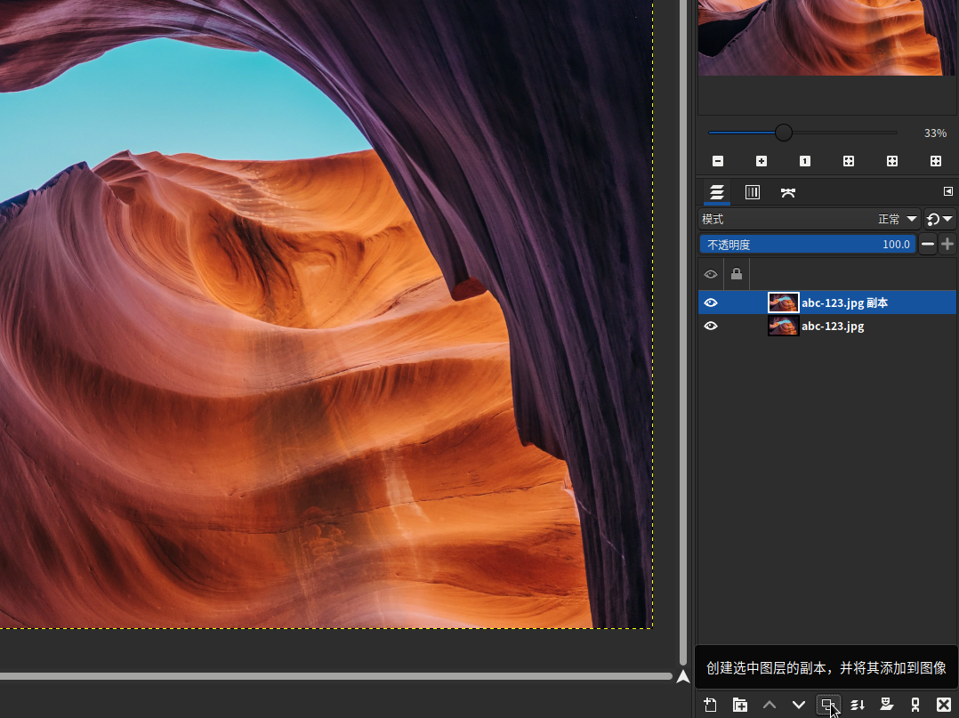Zoom in with the navigation plus icon

[x=762, y=161]
